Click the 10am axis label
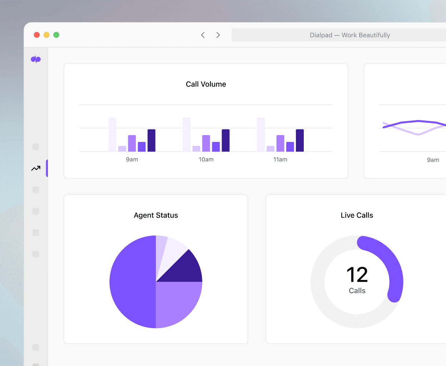This screenshot has height=366, width=446. pos(206,159)
